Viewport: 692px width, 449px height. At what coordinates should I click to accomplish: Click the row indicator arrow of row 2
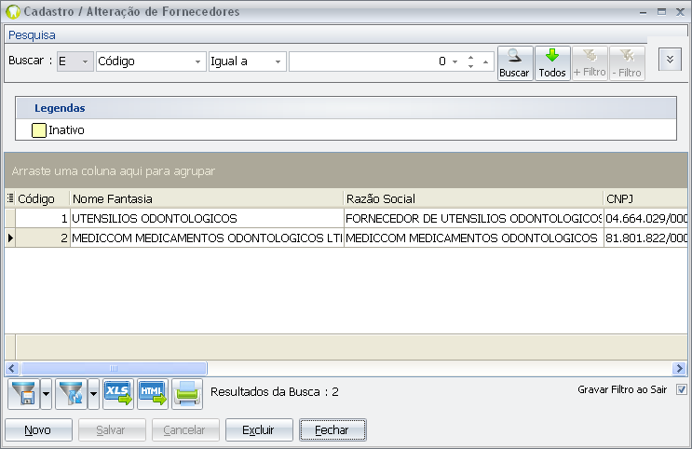[10, 238]
